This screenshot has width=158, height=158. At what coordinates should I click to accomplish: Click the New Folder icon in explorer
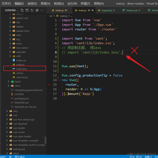(27, 10)
